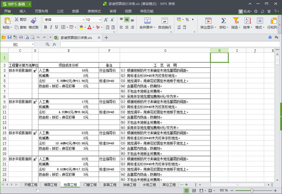This screenshot has height=194, width=282.
Task: Click Merge and Center icon
Action: point(147,21)
